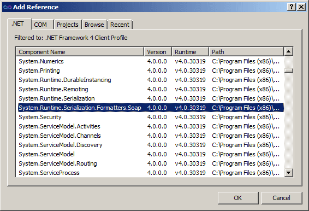The height and width of the screenshot is (211, 309).
Task: Switch to the .NET tab
Action: (x=19, y=24)
